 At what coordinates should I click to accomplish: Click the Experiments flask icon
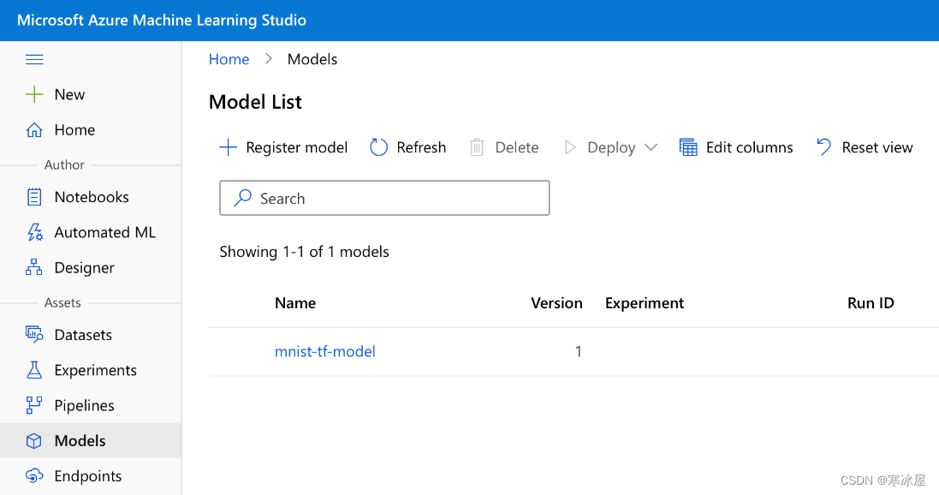pos(34,370)
